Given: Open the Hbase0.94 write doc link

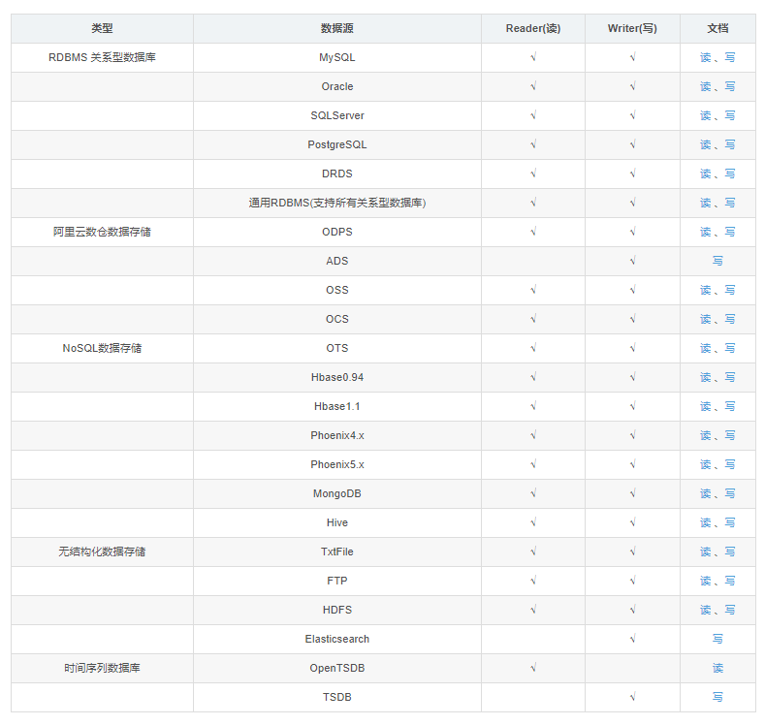Looking at the screenshot, I should pos(730,377).
